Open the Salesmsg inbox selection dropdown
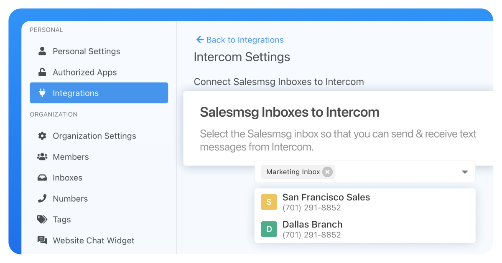The image size is (502, 263). coord(464,172)
